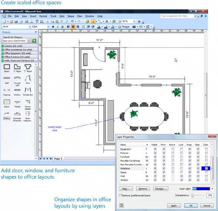Click the Transparency slider handle
The height and width of the screenshot is (211, 218).
[192, 195]
